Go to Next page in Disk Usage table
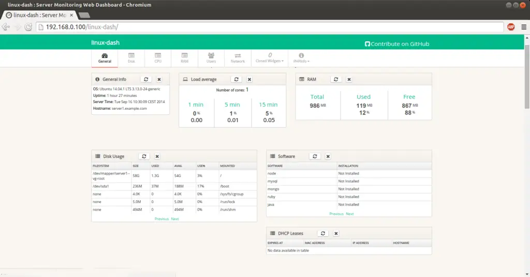Image resolution: width=530 pixels, height=277 pixels. tap(175, 219)
